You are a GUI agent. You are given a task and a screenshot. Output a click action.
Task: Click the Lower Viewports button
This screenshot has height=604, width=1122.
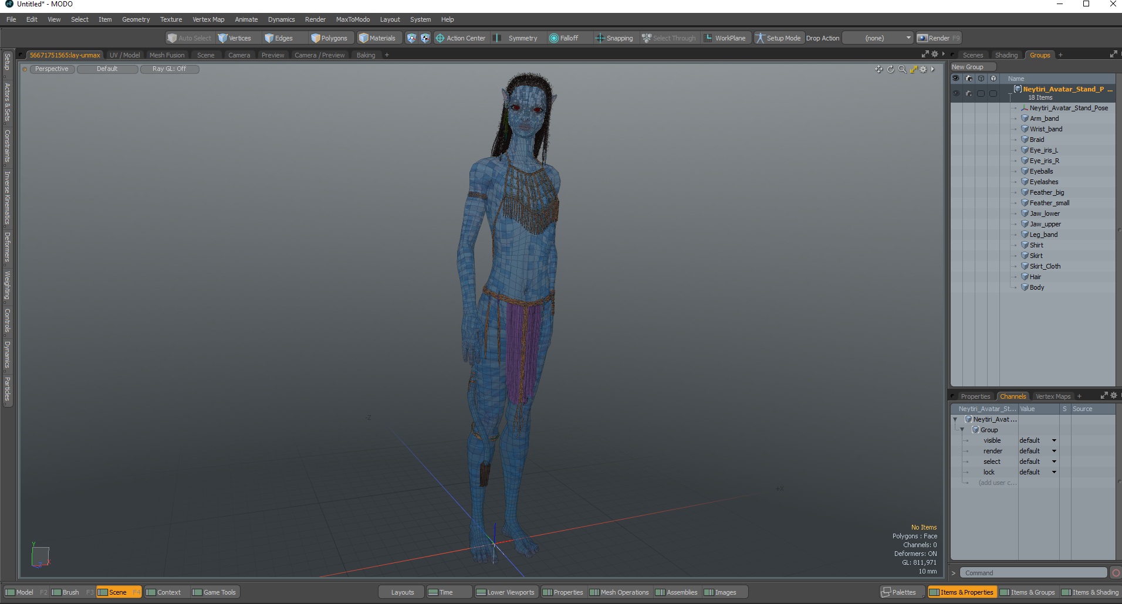505,592
